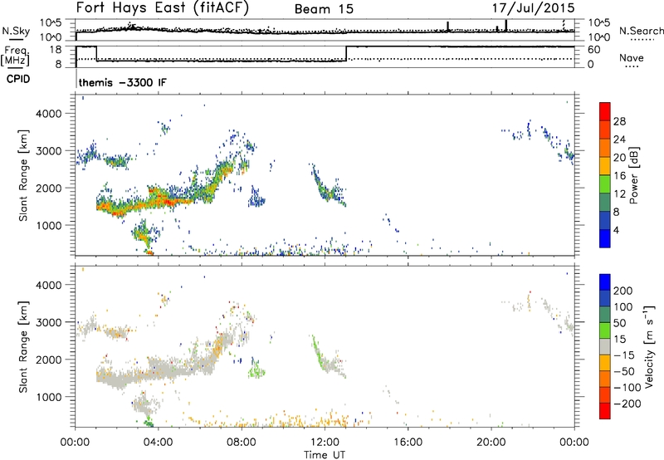Click the 1000 tick label of power panel
The image size is (664, 460).
pos(49,226)
